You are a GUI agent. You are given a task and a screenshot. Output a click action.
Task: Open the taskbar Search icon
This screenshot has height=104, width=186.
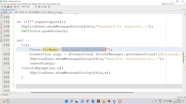coord(72,101)
